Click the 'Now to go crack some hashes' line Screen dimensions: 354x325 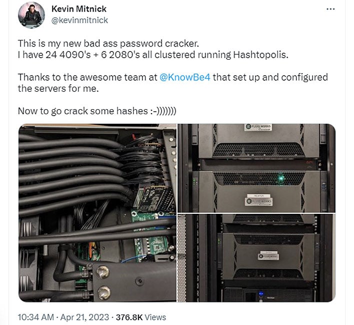coord(97,111)
